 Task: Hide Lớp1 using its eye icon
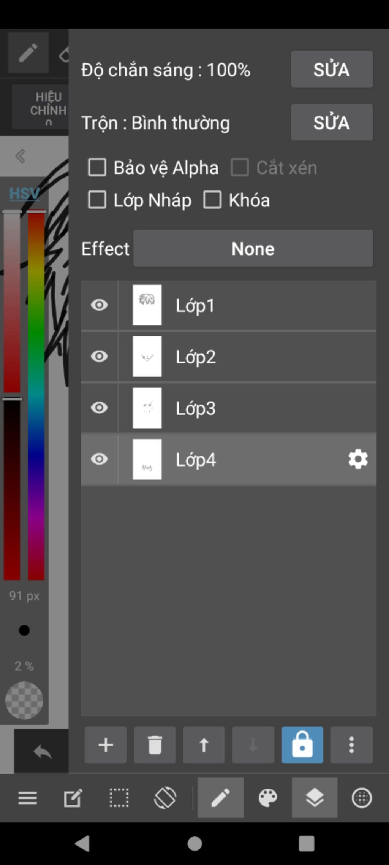pyautogui.click(x=100, y=305)
